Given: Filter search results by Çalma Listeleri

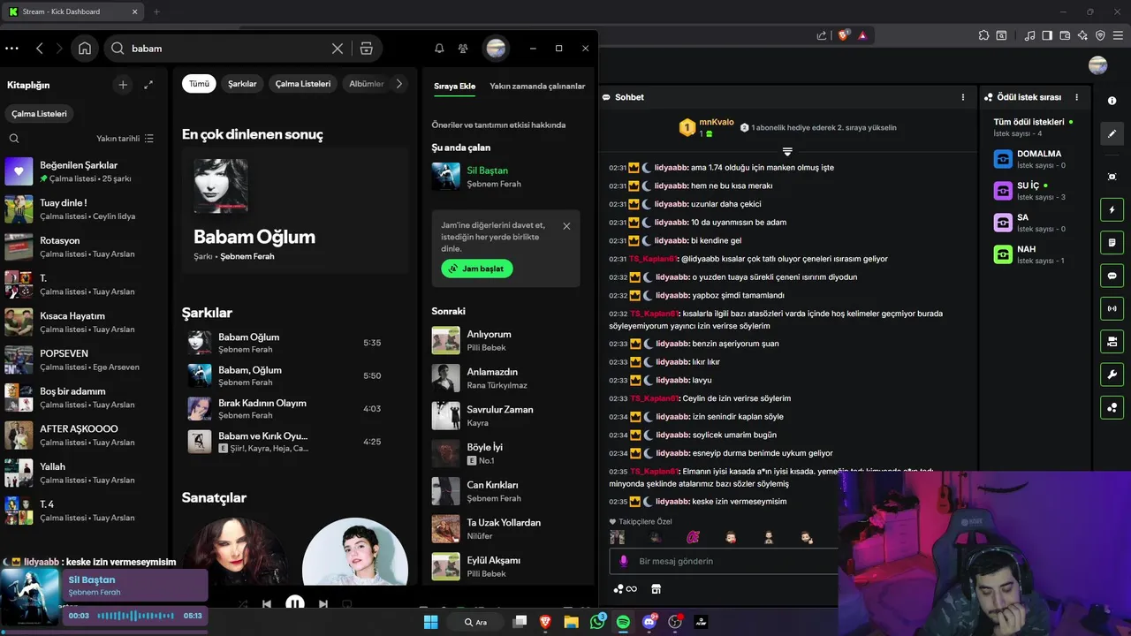Looking at the screenshot, I should (303, 84).
